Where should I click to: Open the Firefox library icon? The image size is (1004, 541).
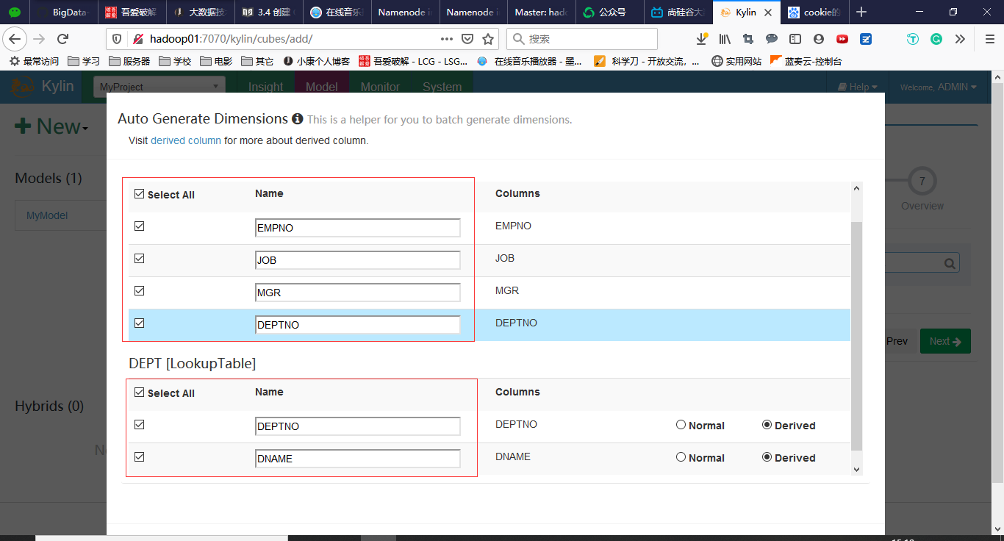(725, 39)
